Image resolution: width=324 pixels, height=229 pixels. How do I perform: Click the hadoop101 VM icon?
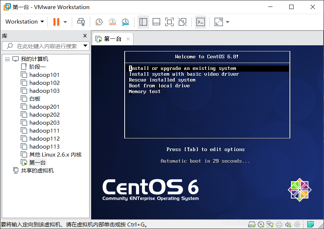(24, 75)
